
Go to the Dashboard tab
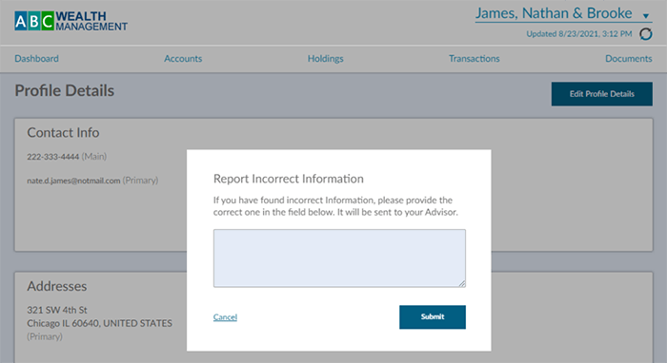pyautogui.click(x=36, y=59)
